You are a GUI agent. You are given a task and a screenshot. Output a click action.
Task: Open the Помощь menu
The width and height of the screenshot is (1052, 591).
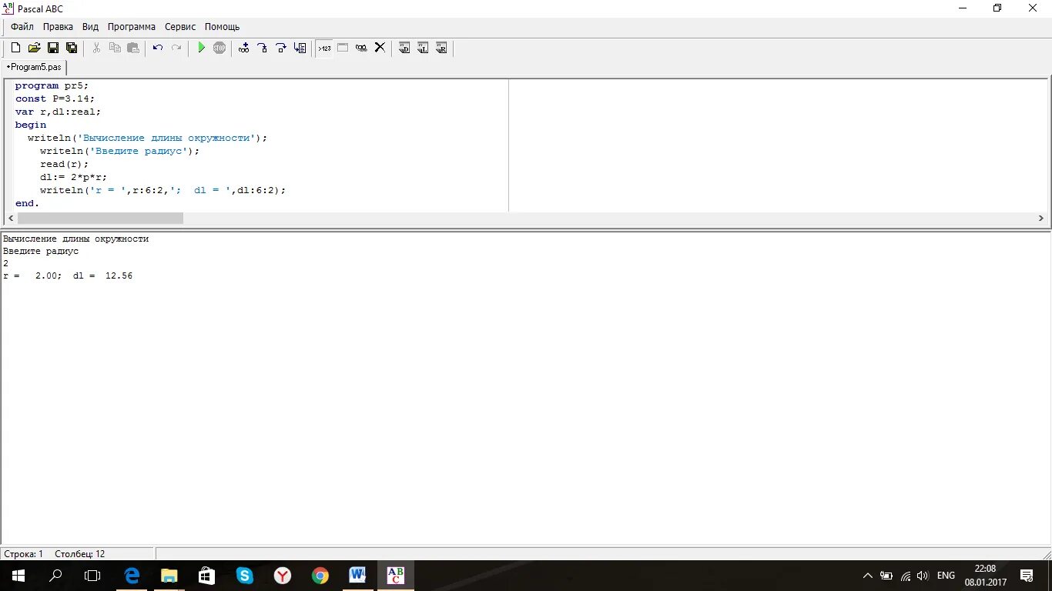click(223, 27)
